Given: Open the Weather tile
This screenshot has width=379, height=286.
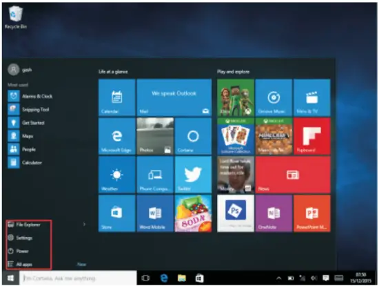Looking at the screenshot, I should tap(116, 175).
